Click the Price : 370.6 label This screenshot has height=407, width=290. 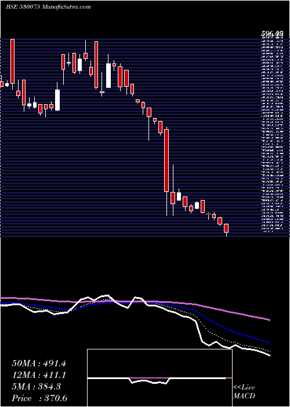[x=39, y=398]
